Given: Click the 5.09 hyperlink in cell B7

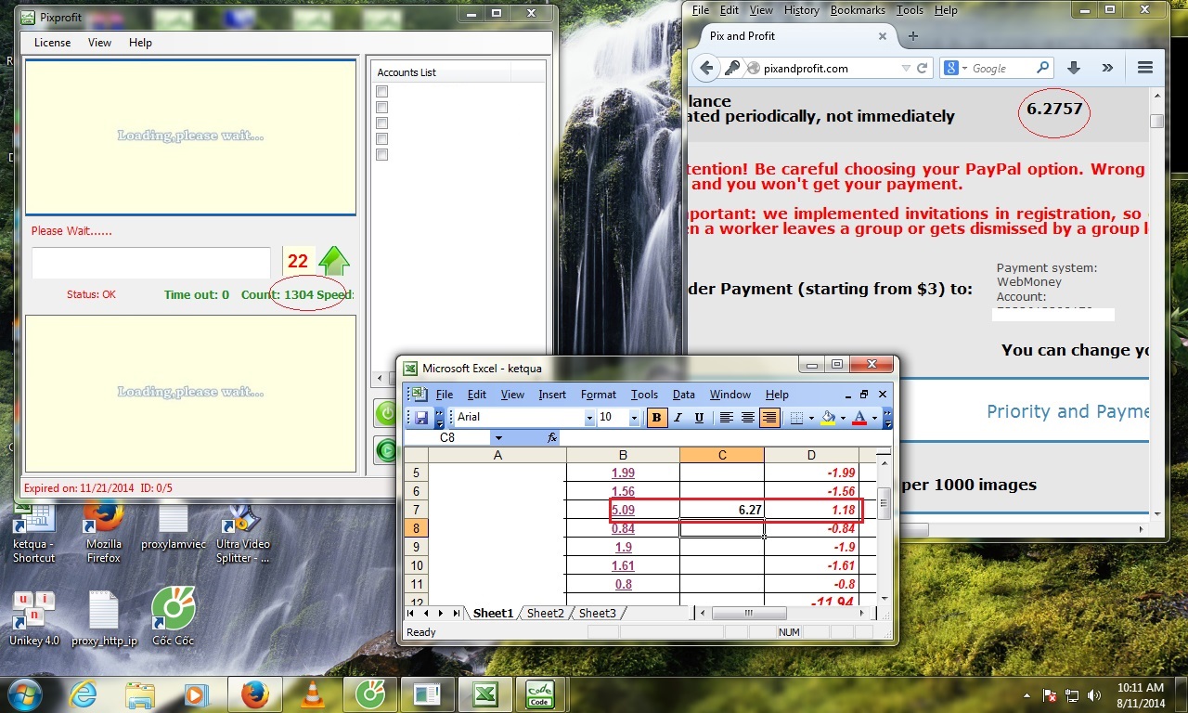Looking at the screenshot, I should click(623, 510).
